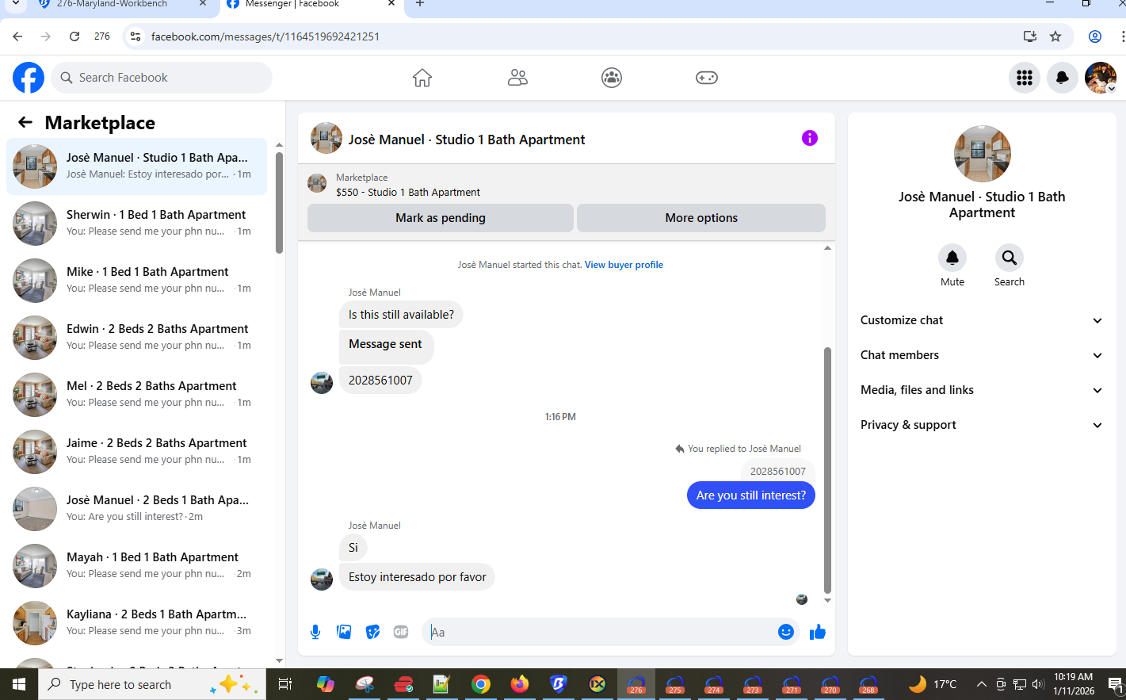Click the "Are you still interest?" message bubble
This screenshot has width=1126, height=700.
coord(751,495)
